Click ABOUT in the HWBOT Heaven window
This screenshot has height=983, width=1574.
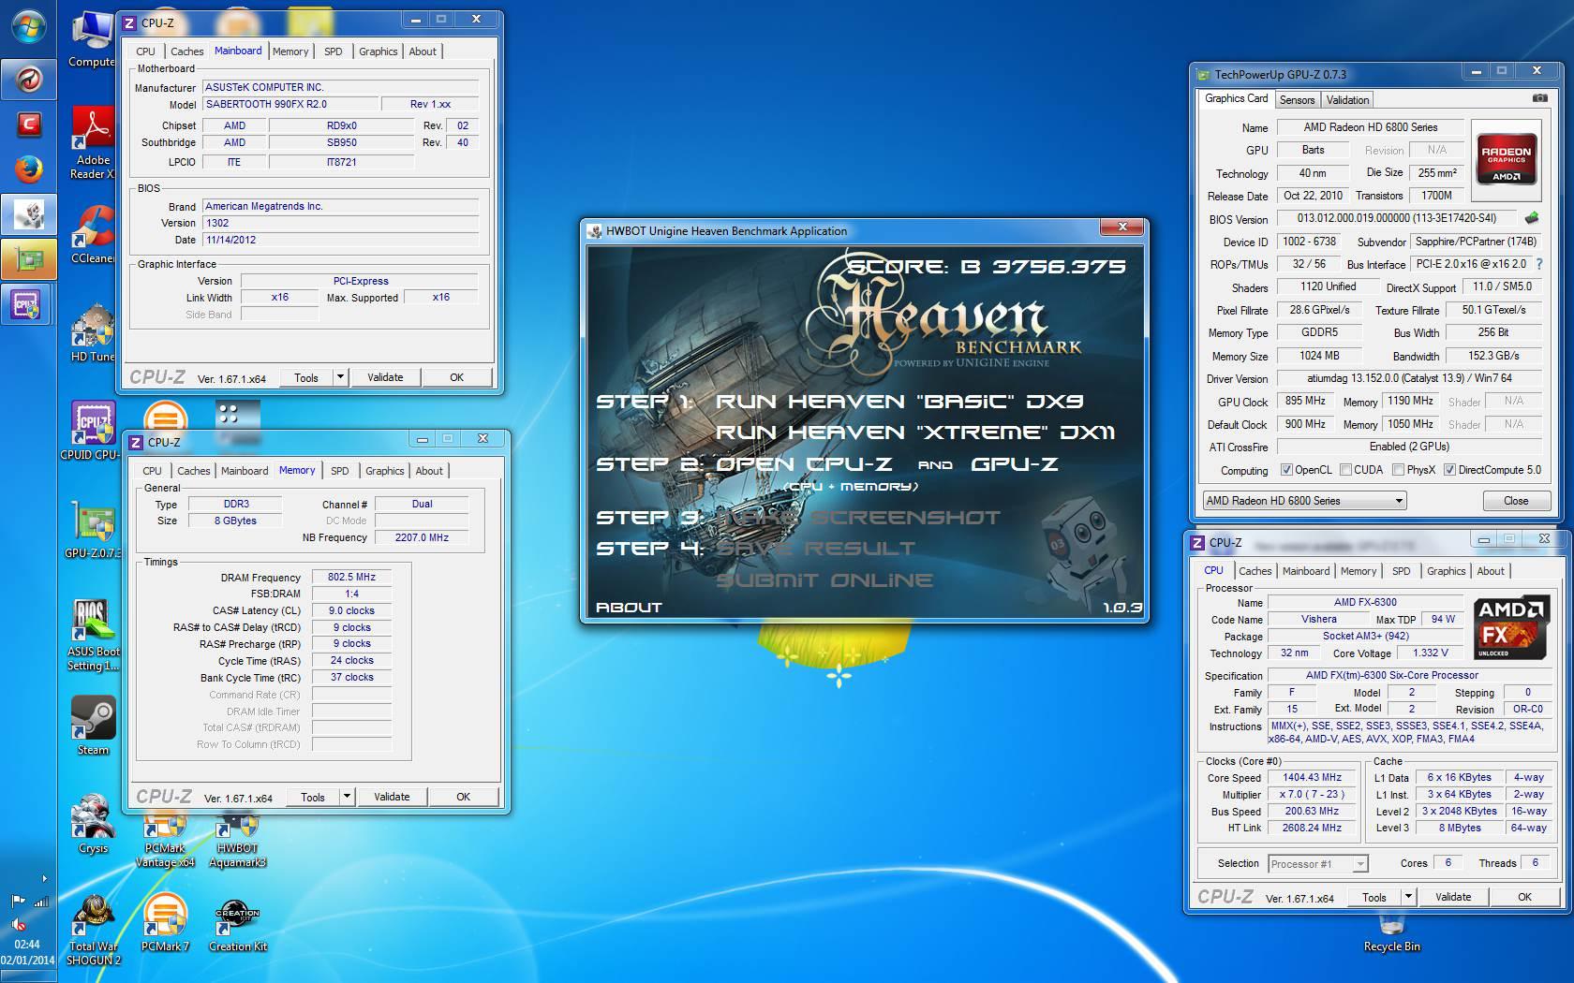(x=629, y=608)
